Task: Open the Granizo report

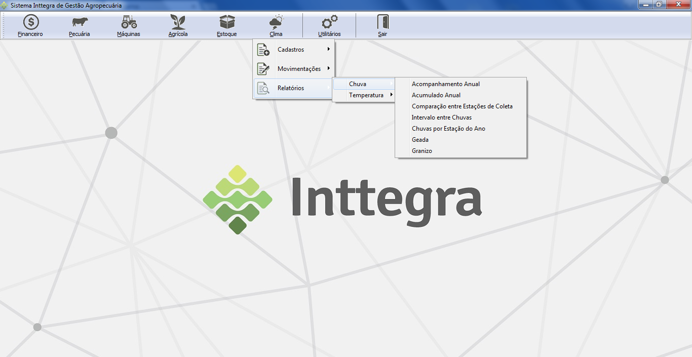Action: pyautogui.click(x=461, y=151)
